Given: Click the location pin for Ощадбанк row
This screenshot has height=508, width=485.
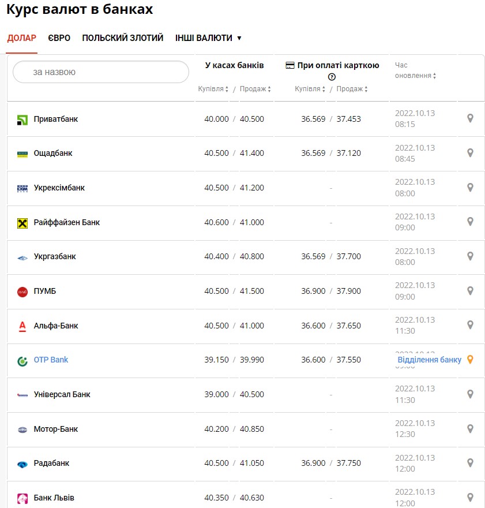Looking at the screenshot, I should 470,153.
